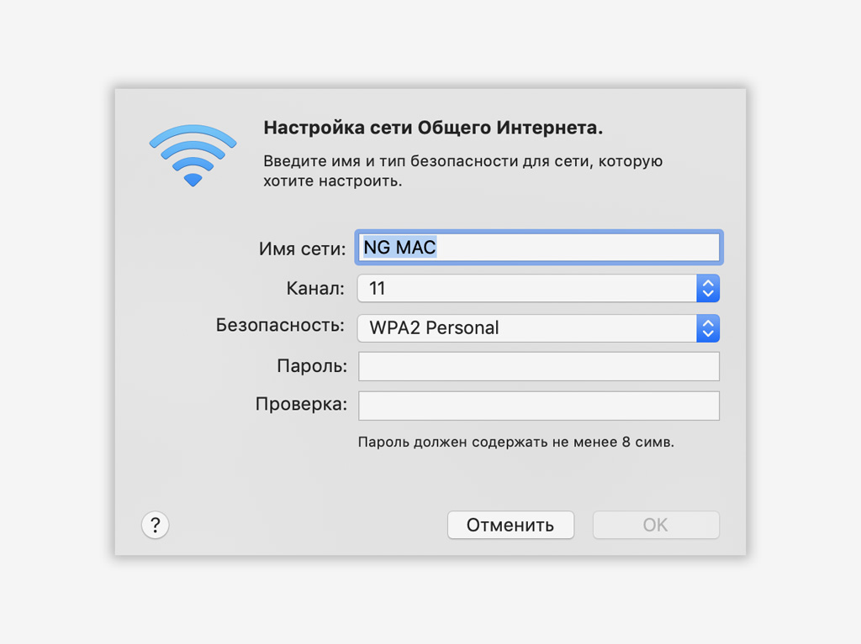Click the empty right part of the network name field
The width and height of the screenshot is (861, 644).
pyautogui.click(x=577, y=248)
